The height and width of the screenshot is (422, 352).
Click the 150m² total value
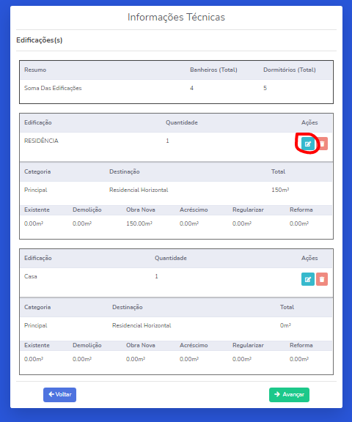[x=280, y=190]
